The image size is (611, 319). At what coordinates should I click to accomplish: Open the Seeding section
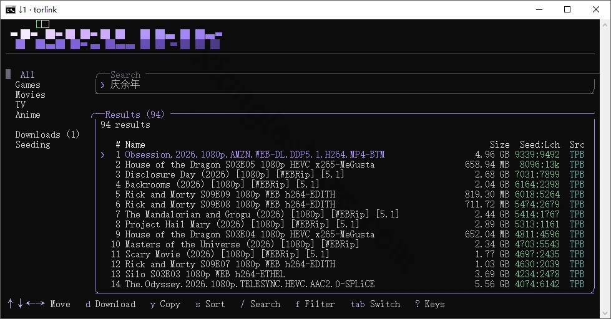[x=32, y=145]
